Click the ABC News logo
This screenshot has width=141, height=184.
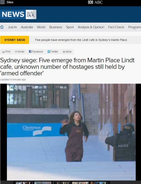click(x=18, y=14)
